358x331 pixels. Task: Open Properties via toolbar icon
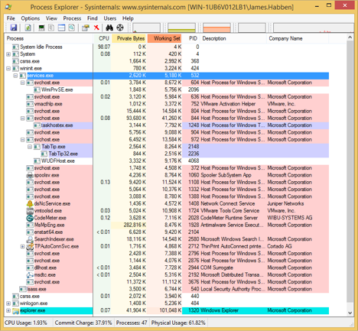pos(86,28)
